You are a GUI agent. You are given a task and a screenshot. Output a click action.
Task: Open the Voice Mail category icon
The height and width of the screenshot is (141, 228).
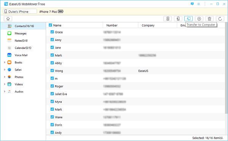(x=9, y=55)
